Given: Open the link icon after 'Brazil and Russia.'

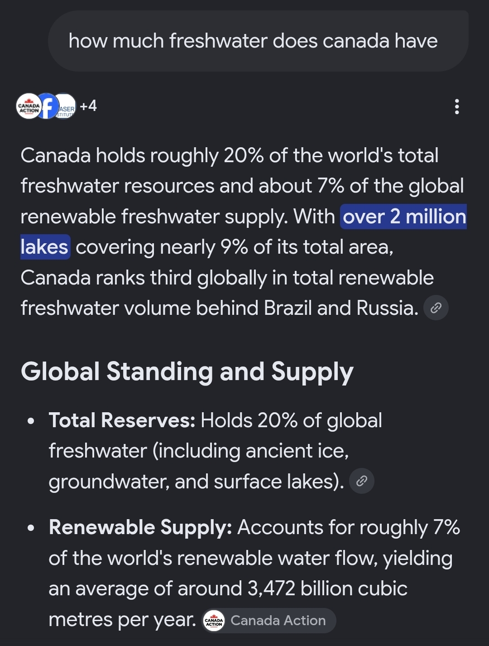Looking at the screenshot, I should [x=436, y=308].
